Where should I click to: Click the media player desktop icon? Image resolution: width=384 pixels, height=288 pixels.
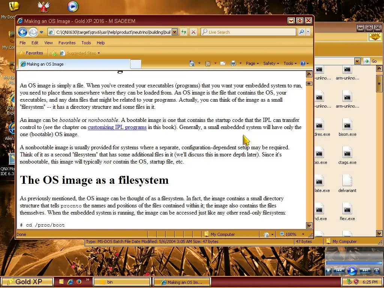(73, 7)
